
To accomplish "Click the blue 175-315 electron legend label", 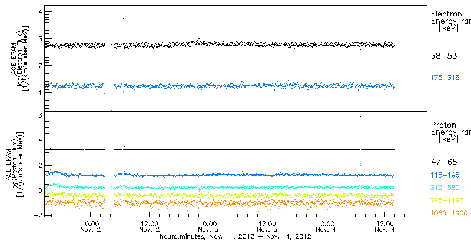I will tap(445, 78).
